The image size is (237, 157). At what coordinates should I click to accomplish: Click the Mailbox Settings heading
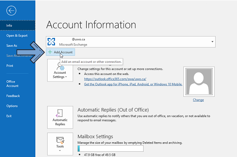click(95, 137)
